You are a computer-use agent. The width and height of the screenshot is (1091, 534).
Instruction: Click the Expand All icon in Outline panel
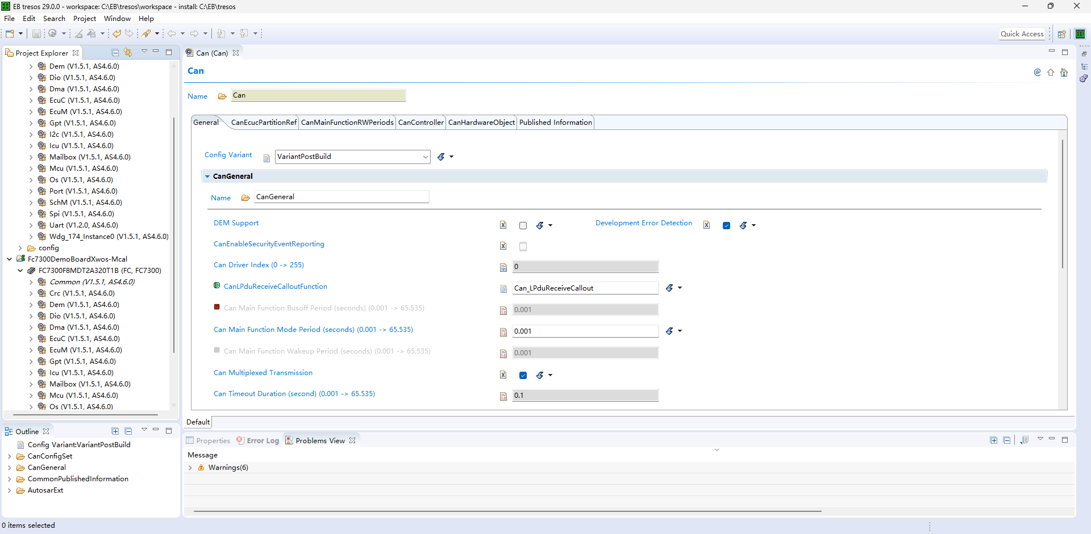tap(115, 431)
